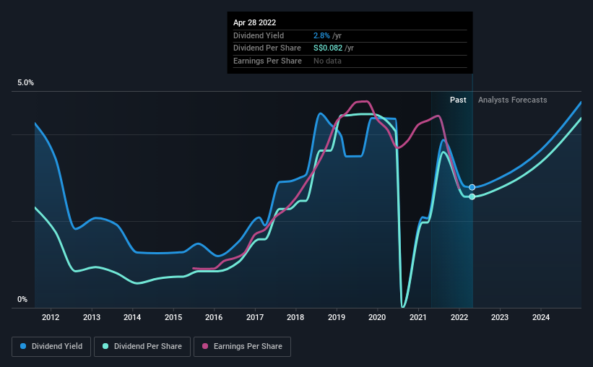Screen dimensions: 593x367
Task: Click the 'Past' label on the chart
Action: [x=458, y=100]
